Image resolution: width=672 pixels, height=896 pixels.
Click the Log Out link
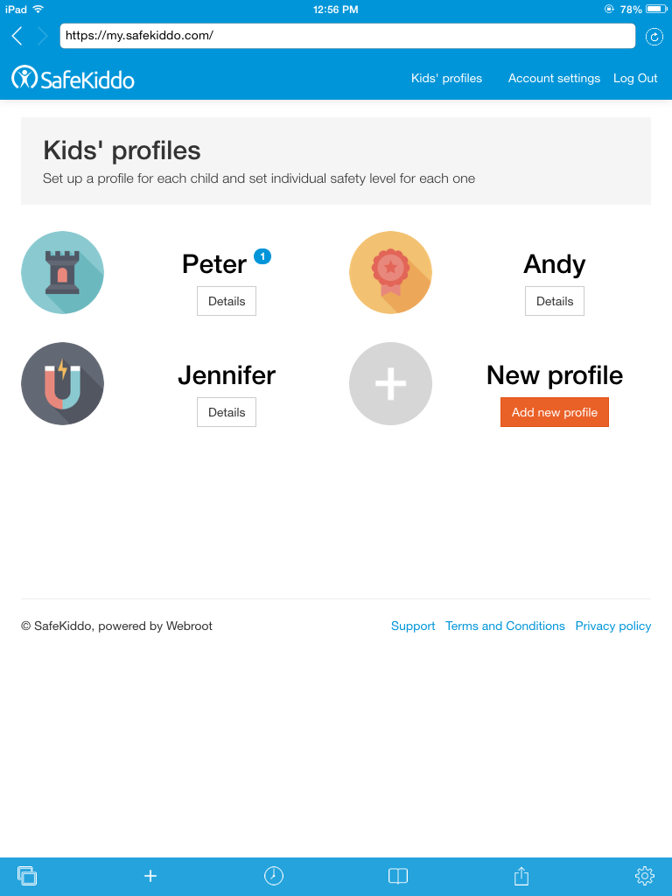(x=635, y=79)
